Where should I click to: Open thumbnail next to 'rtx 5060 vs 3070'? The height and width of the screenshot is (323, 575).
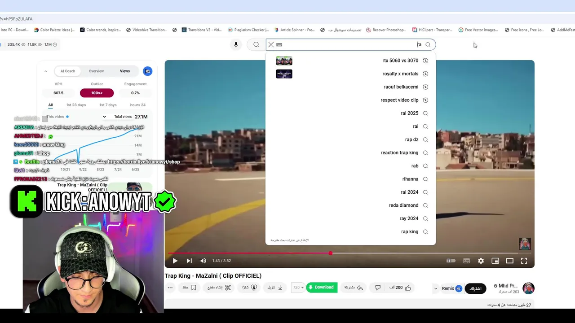click(284, 61)
